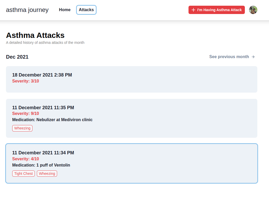Click the asthma journey logo text

click(x=27, y=10)
